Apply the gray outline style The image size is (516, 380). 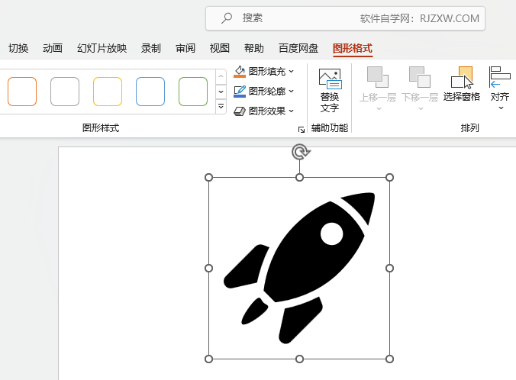pyautogui.click(x=65, y=92)
